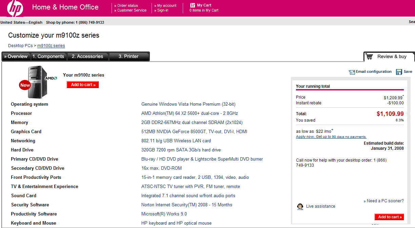Click Live assistance link
This screenshot has height=228, width=415.
point(320,206)
